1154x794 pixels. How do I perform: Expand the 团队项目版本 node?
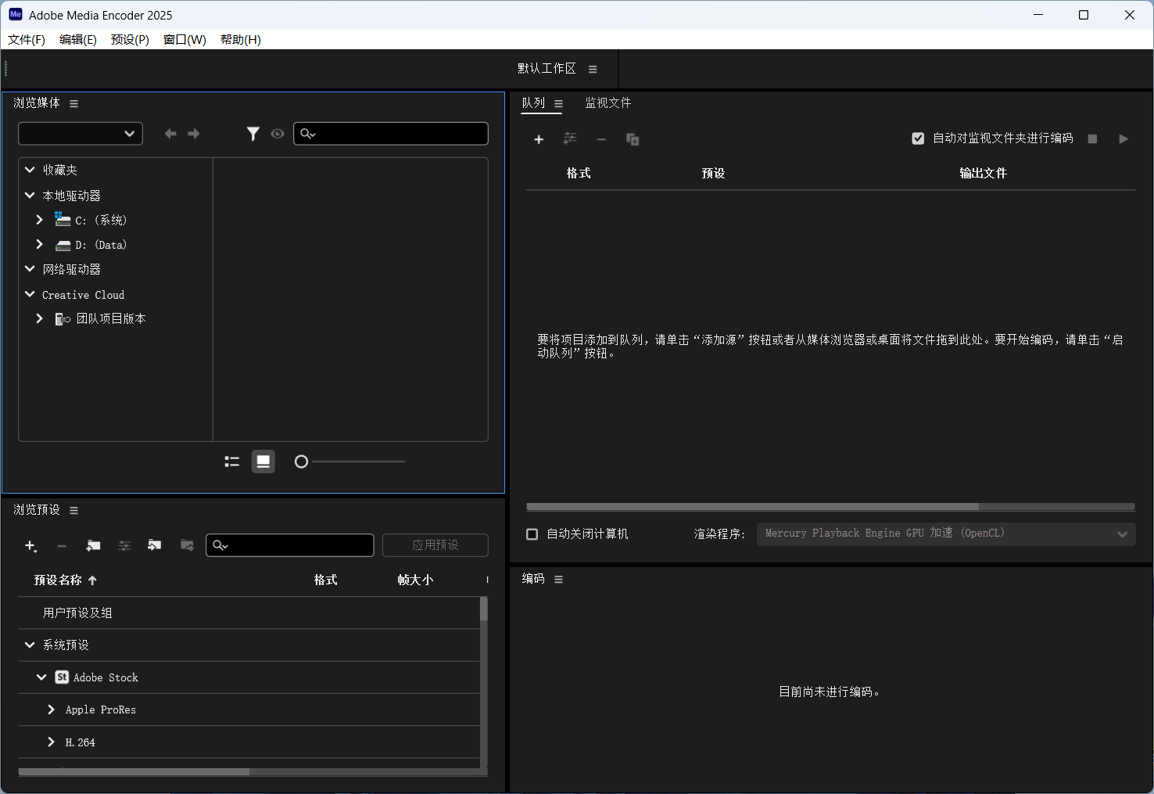[x=39, y=318]
